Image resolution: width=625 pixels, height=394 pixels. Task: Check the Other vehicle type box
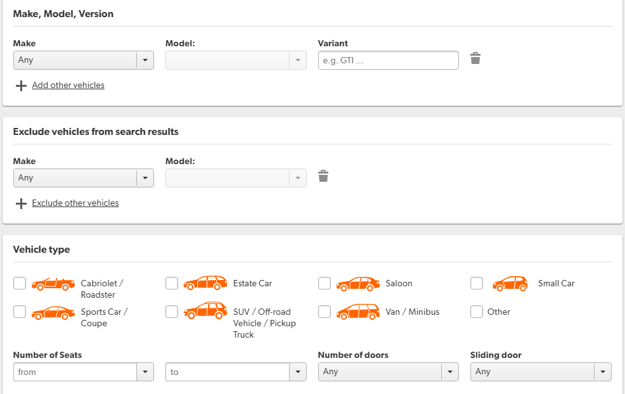point(477,312)
